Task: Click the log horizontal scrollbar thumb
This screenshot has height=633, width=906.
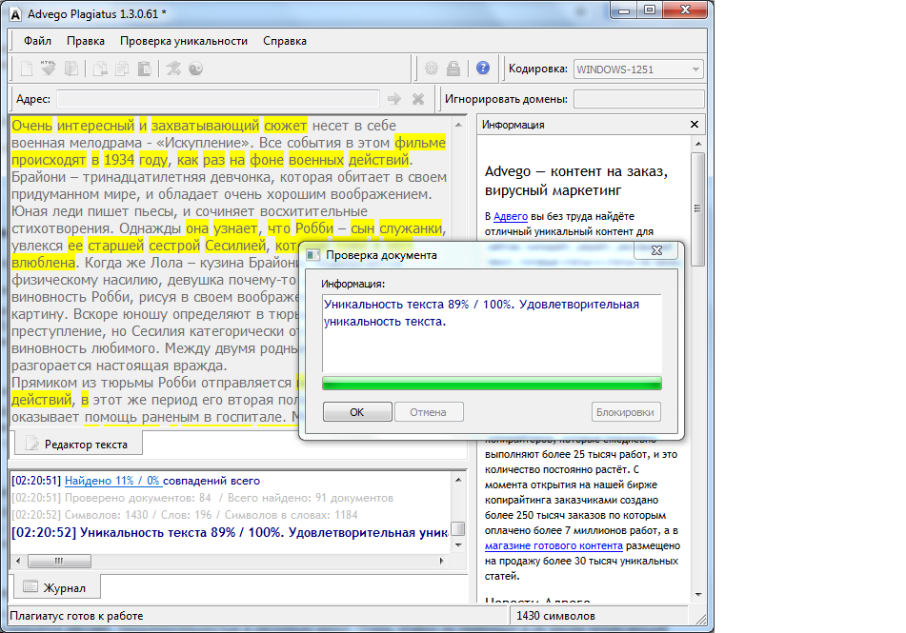Action: coord(59,561)
